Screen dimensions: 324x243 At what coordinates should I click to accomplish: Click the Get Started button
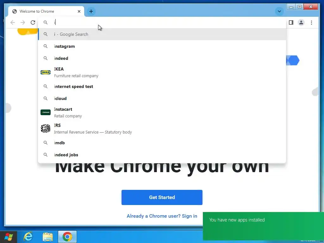[162, 197]
